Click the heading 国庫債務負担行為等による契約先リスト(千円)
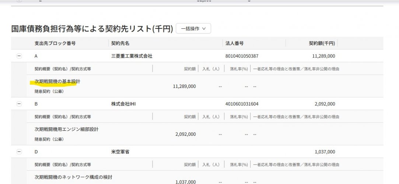 click(x=92, y=28)
